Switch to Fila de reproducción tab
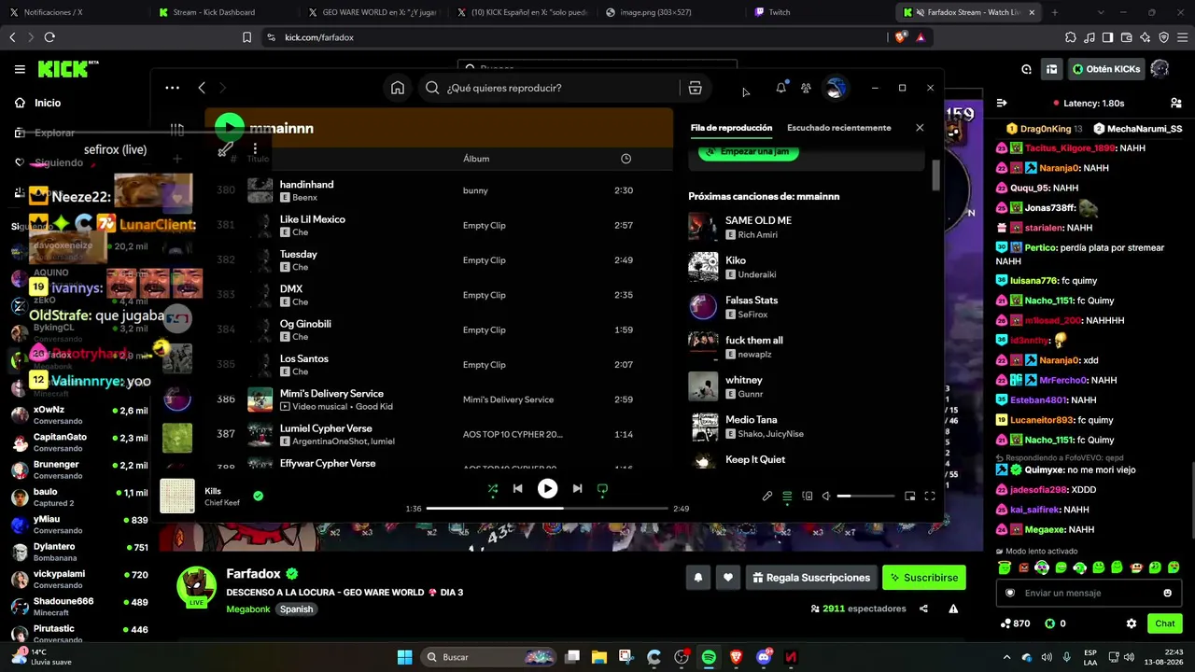 click(x=731, y=128)
